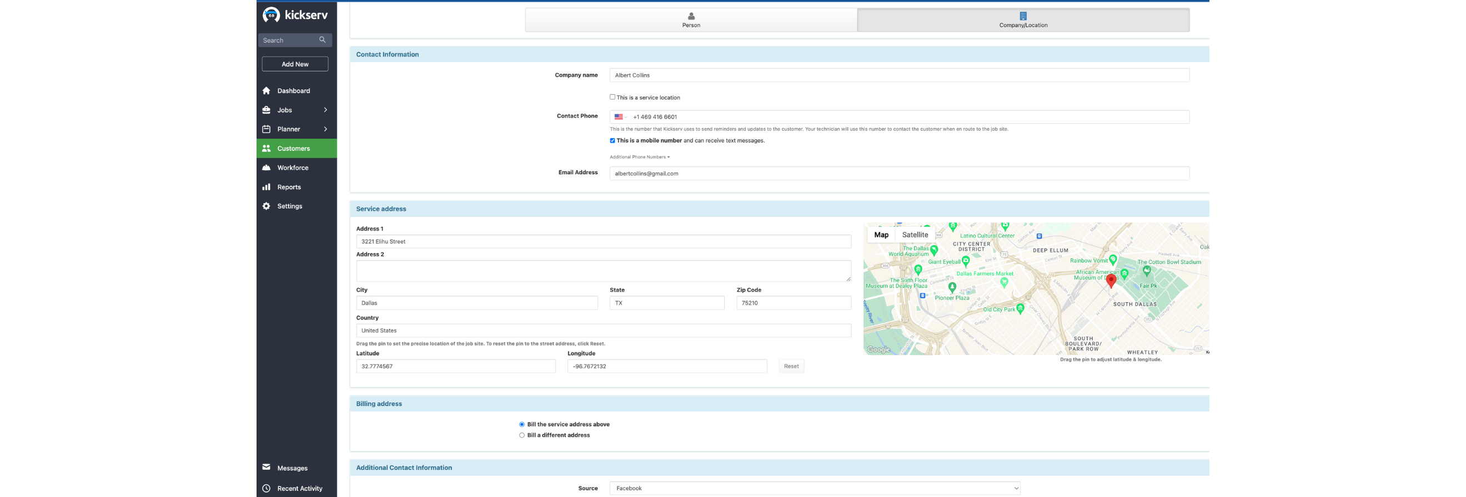Open Messages via the envelope icon
This screenshot has height=497, width=1466.
click(x=267, y=468)
